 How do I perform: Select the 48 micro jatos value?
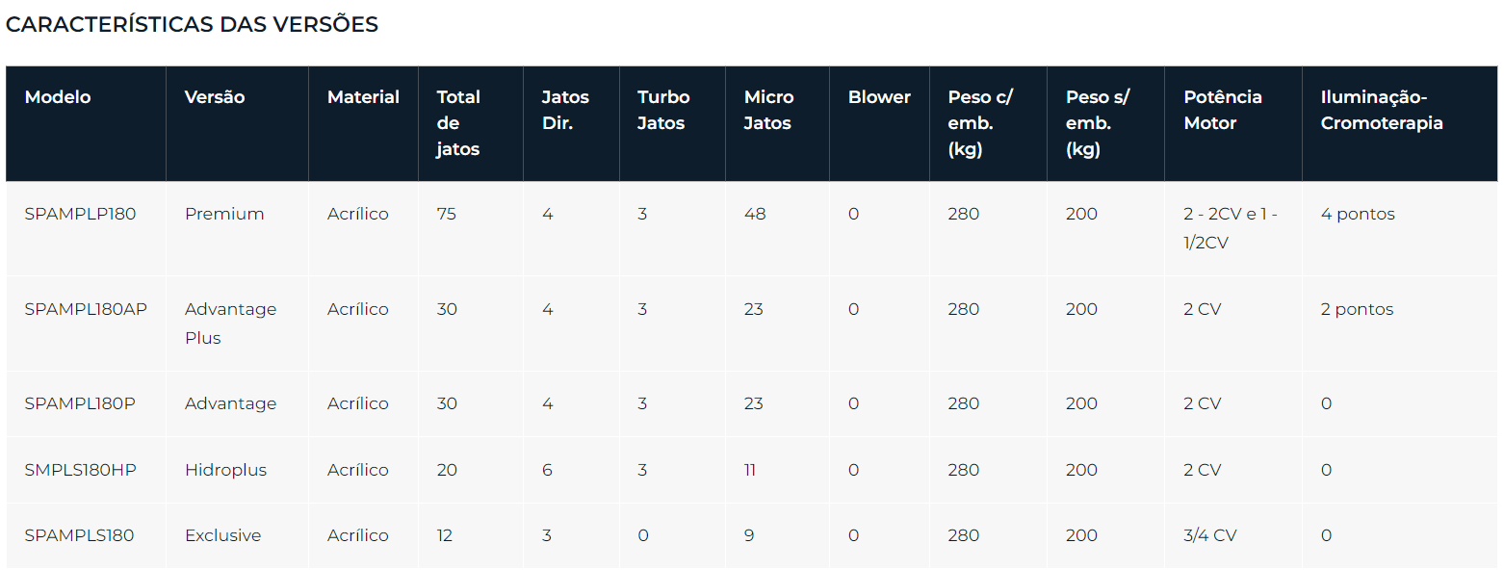coord(755,214)
